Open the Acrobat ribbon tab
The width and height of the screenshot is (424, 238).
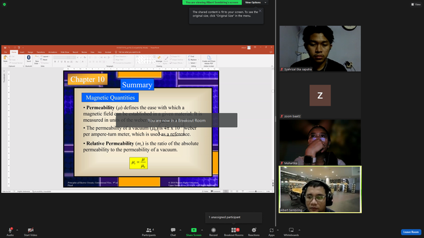[108, 52]
